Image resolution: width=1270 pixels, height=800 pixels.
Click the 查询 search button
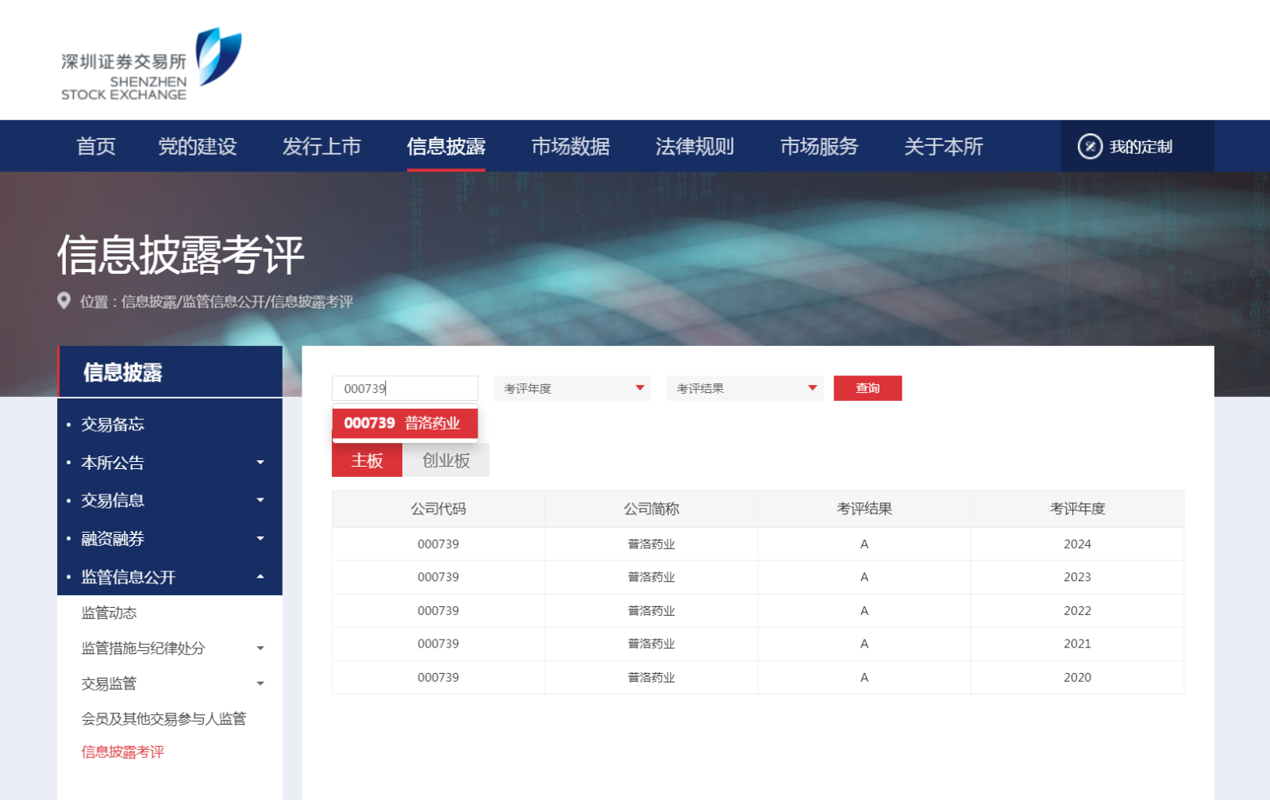coord(867,388)
